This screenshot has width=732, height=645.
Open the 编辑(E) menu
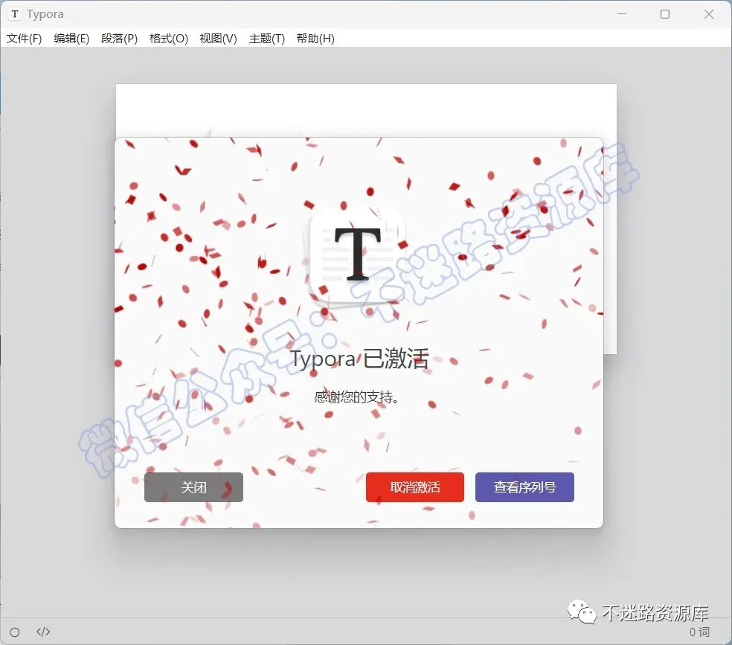(x=71, y=38)
